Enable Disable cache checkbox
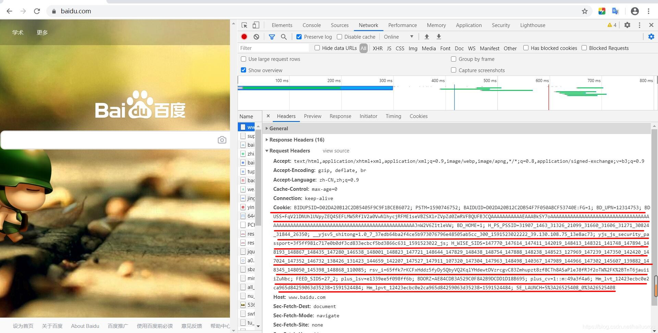Image resolution: width=658 pixels, height=333 pixels. pos(339,37)
